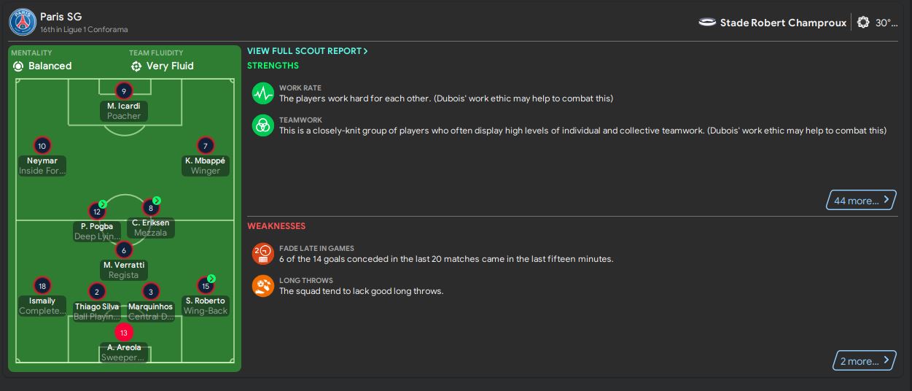Click the Balanced mentality icon

click(x=18, y=66)
